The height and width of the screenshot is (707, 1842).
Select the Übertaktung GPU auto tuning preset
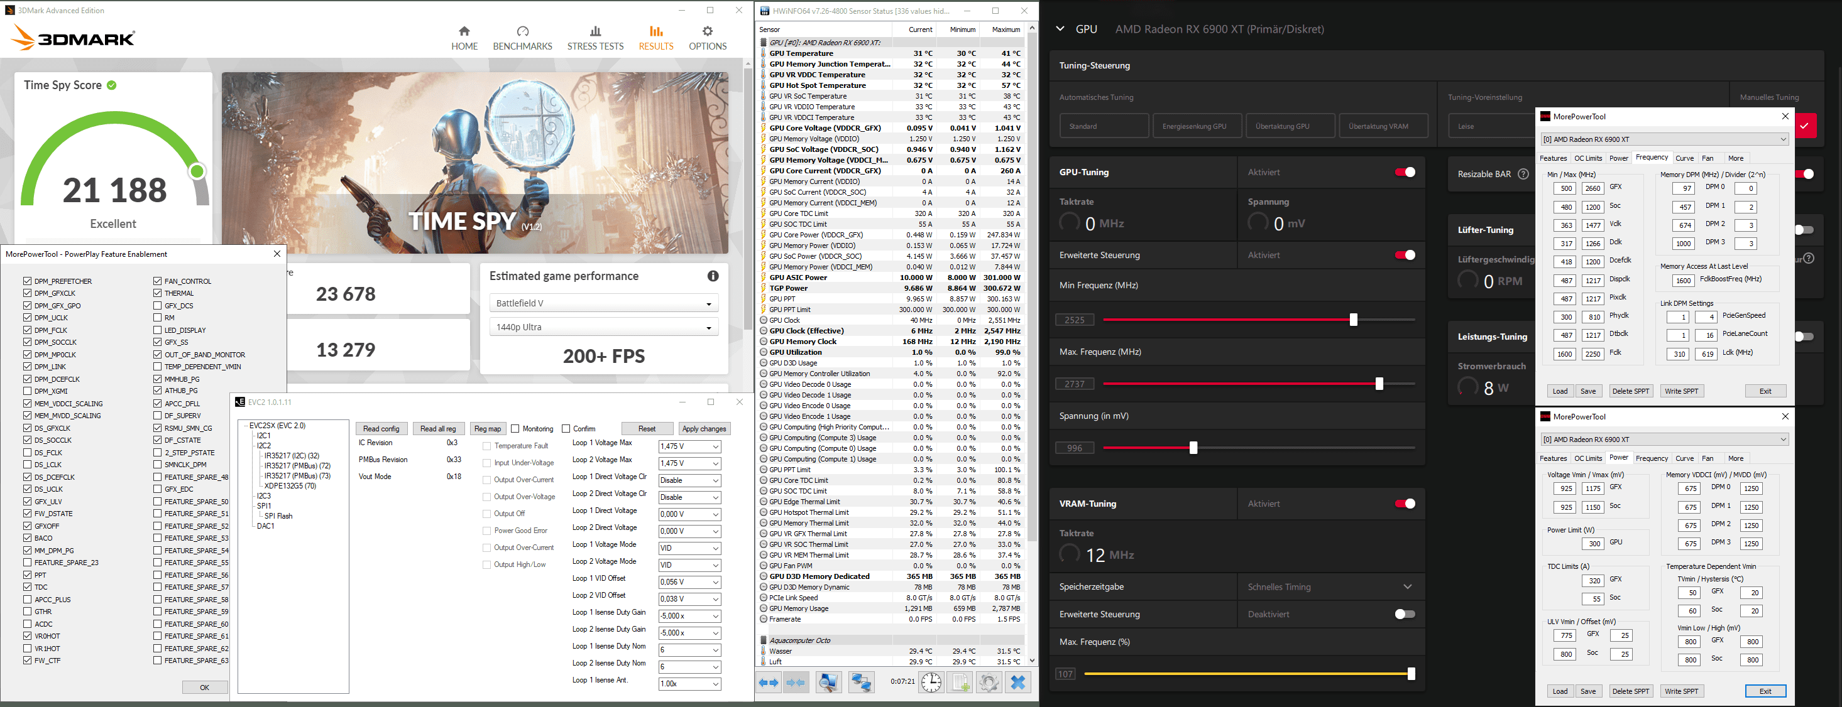1290,126
